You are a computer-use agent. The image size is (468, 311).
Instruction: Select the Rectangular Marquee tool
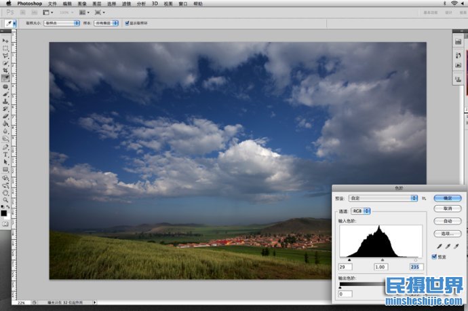coord(5,48)
